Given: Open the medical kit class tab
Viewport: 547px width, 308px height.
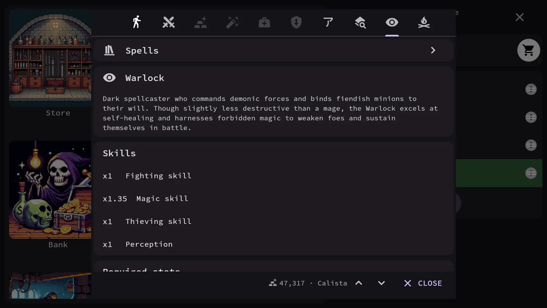Looking at the screenshot, I should (x=264, y=22).
